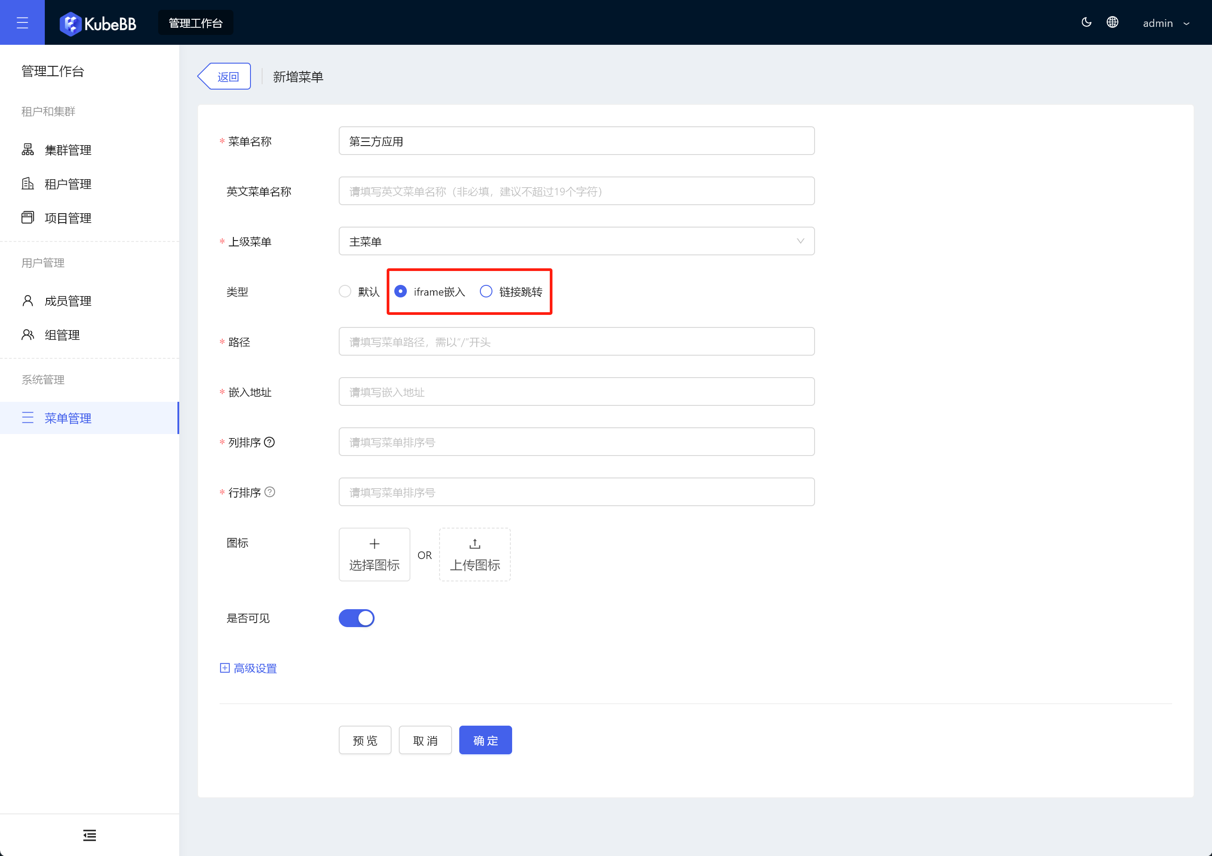The width and height of the screenshot is (1212, 856).
Task: Click the 用户管理 section label
Action: pos(43,263)
